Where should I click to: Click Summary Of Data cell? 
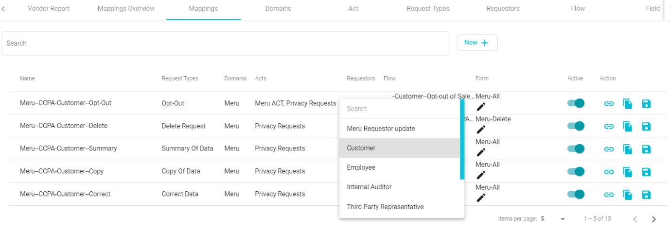[x=187, y=148]
